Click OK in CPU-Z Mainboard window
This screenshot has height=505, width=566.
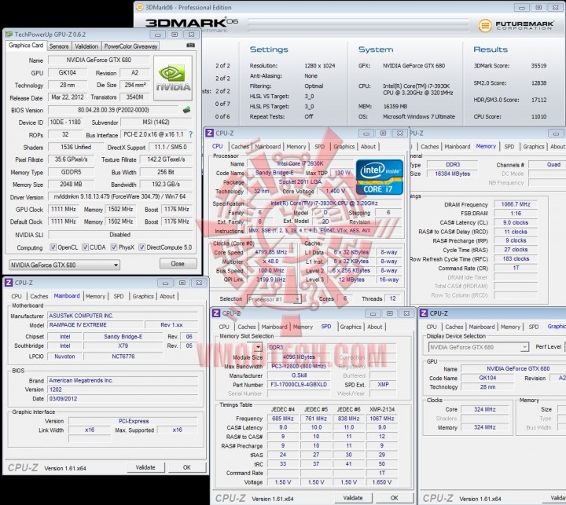pos(186,467)
